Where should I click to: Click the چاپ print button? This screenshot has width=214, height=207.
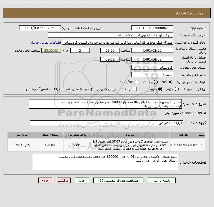pos(82,181)
